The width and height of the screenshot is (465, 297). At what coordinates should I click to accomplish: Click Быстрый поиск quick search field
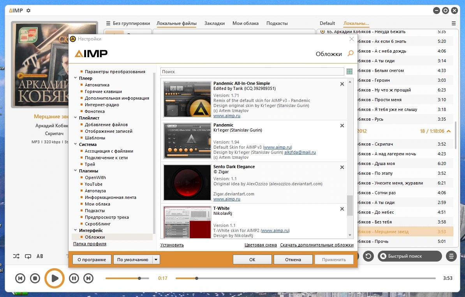pyautogui.click(x=410, y=256)
